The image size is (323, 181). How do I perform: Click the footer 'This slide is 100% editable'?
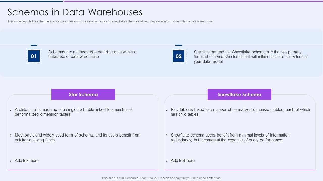tap(161, 178)
